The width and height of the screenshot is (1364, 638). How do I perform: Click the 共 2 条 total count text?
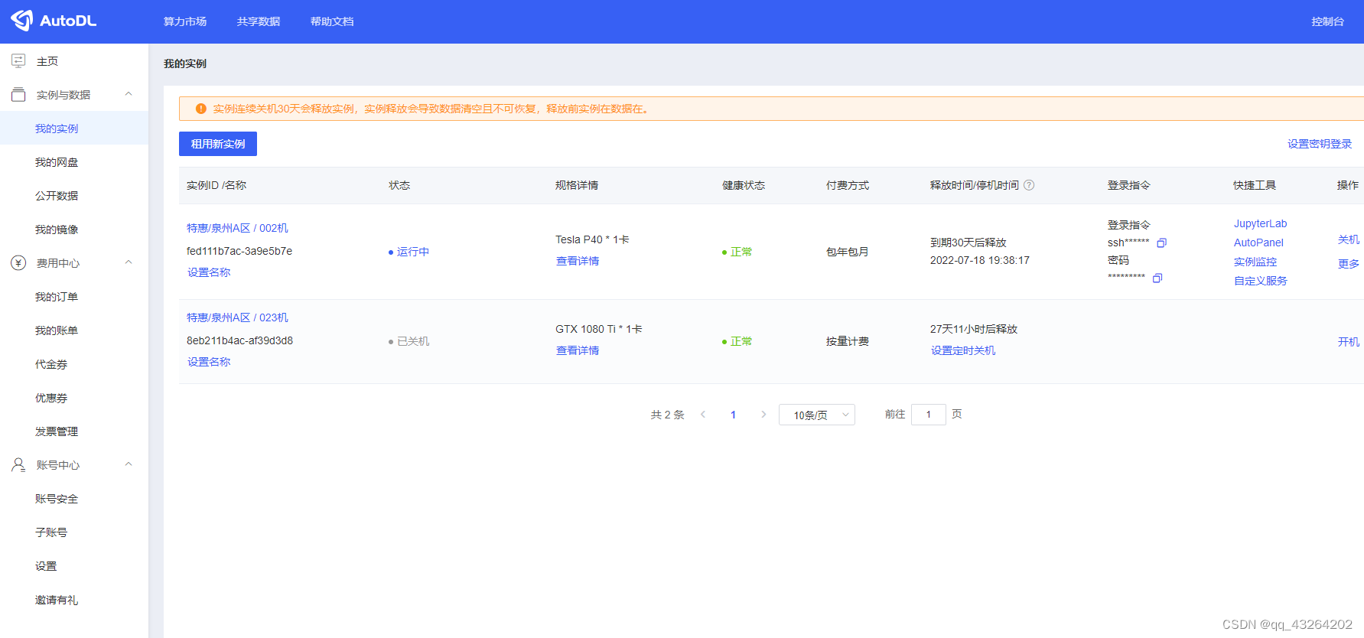point(667,415)
